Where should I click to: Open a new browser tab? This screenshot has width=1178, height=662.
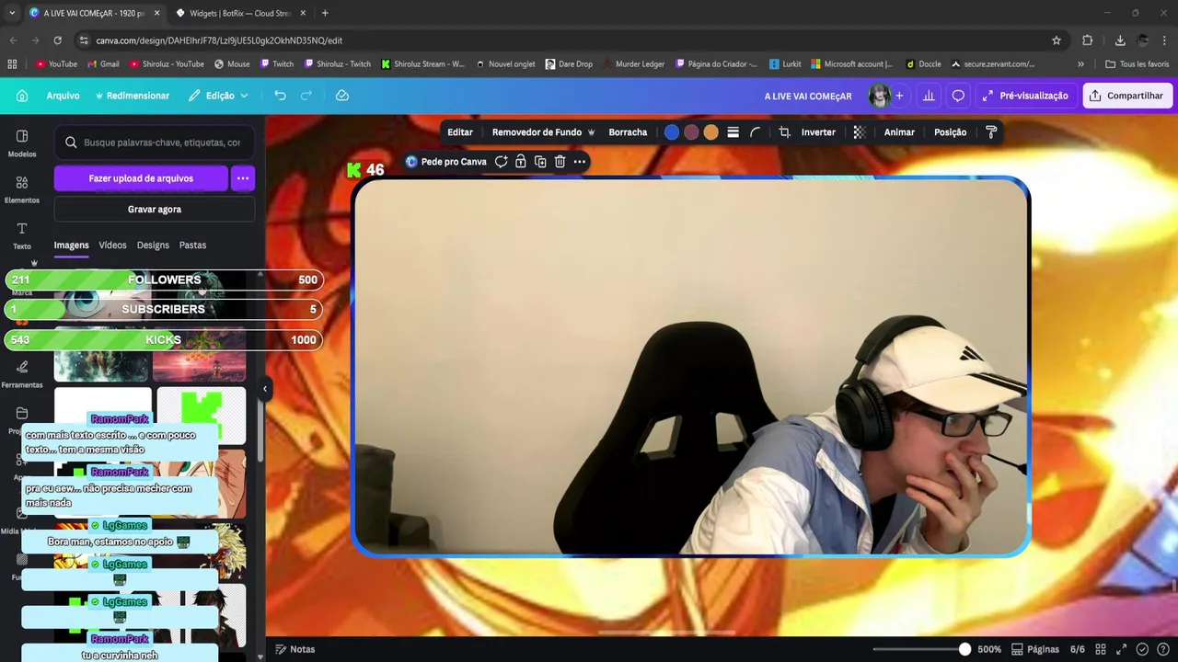point(325,13)
